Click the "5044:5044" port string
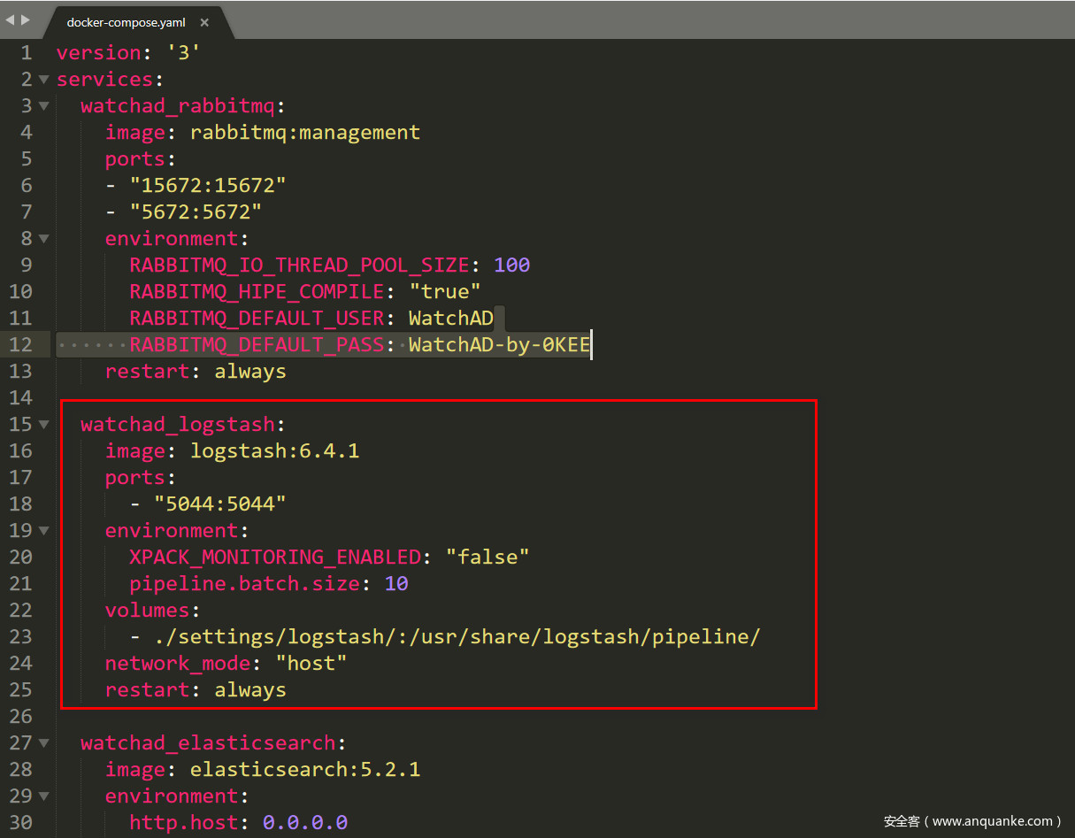Viewport: 1075px width, 838px height. point(219,504)
